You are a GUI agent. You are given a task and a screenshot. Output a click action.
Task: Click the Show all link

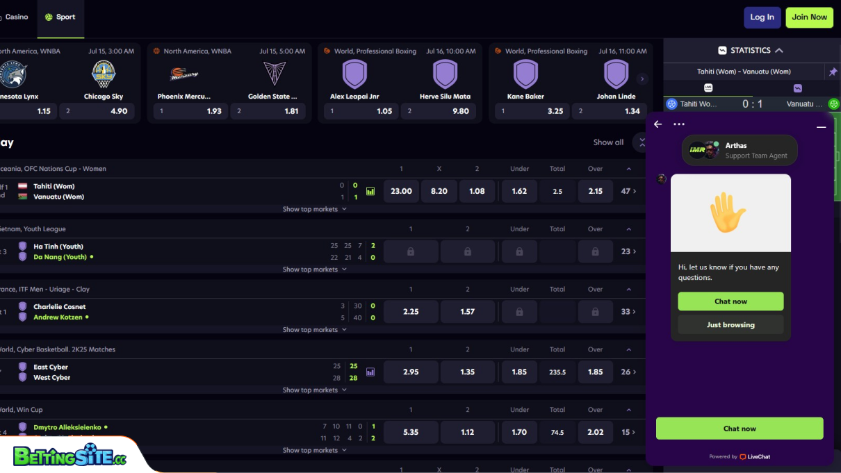tap(608, 142)
